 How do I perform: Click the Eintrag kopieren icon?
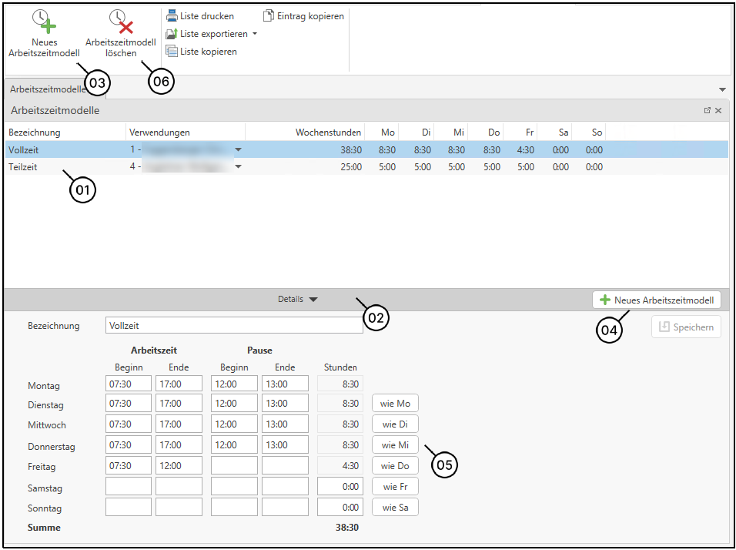pos(269,15)
